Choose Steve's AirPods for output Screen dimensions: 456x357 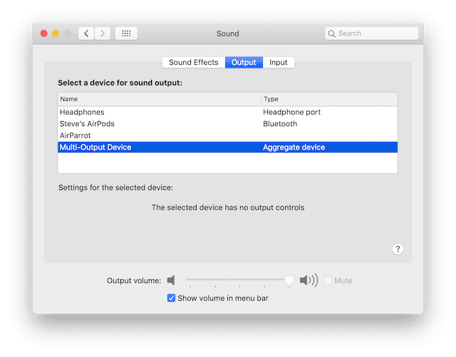[x=87, y=124]
